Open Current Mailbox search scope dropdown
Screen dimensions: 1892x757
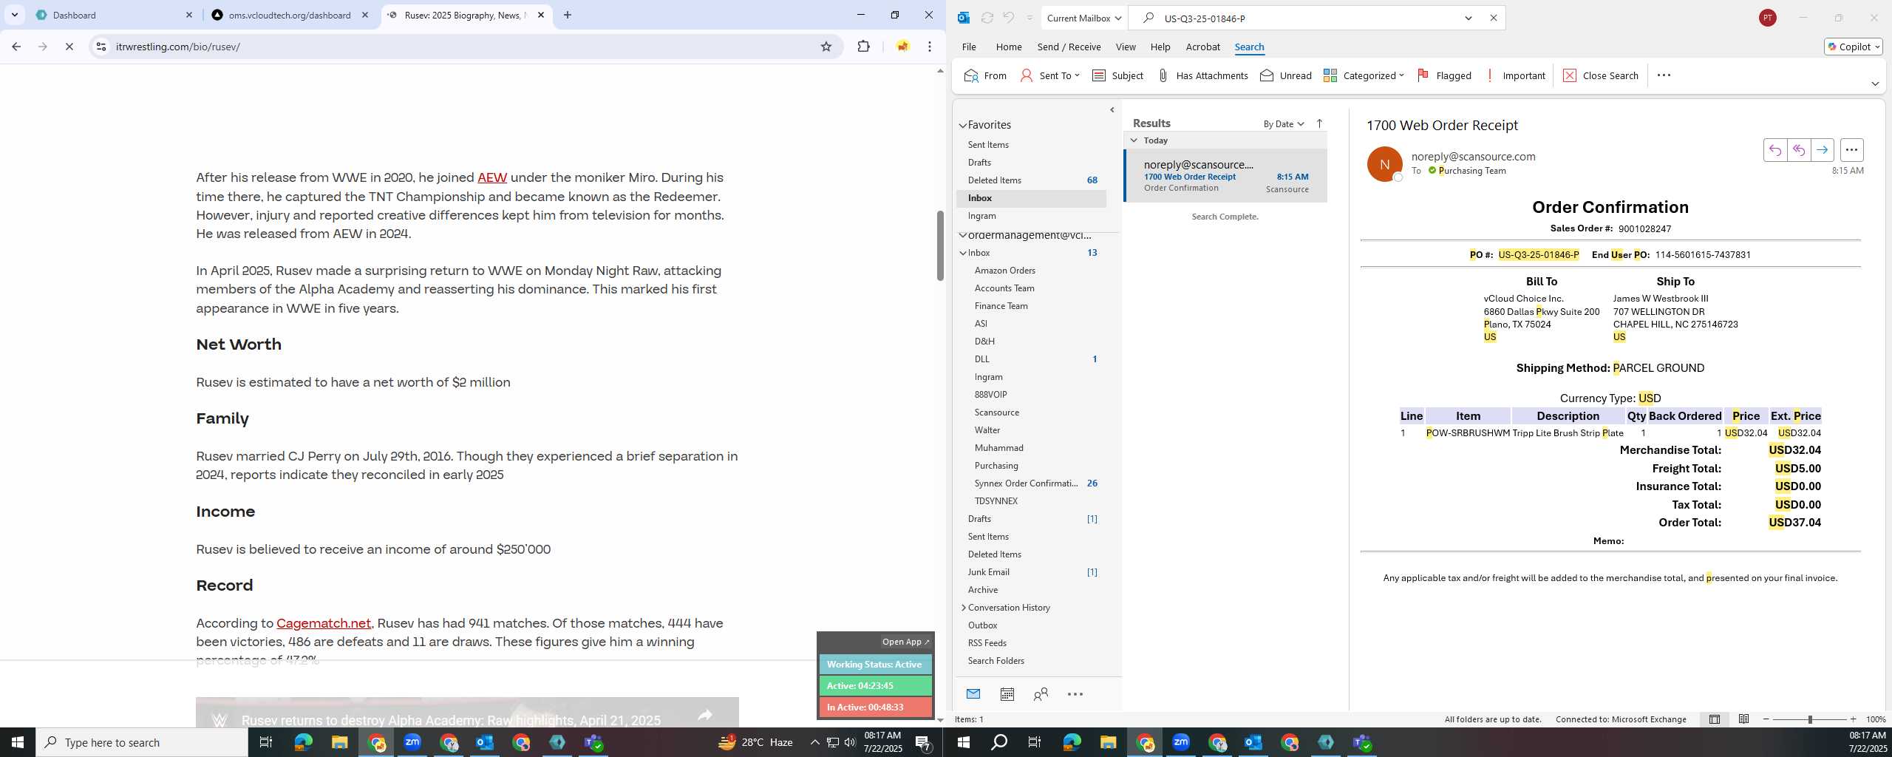tap(1084, 18)
